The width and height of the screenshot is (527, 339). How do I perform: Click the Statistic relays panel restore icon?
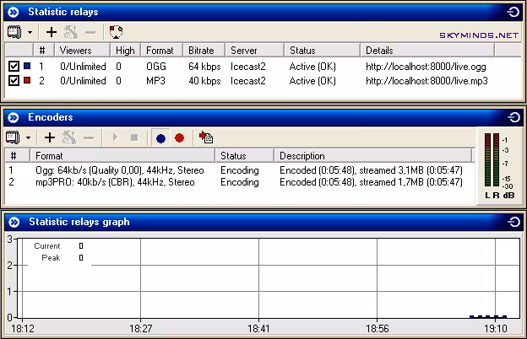pyautogui.click(x=513, y=12)
